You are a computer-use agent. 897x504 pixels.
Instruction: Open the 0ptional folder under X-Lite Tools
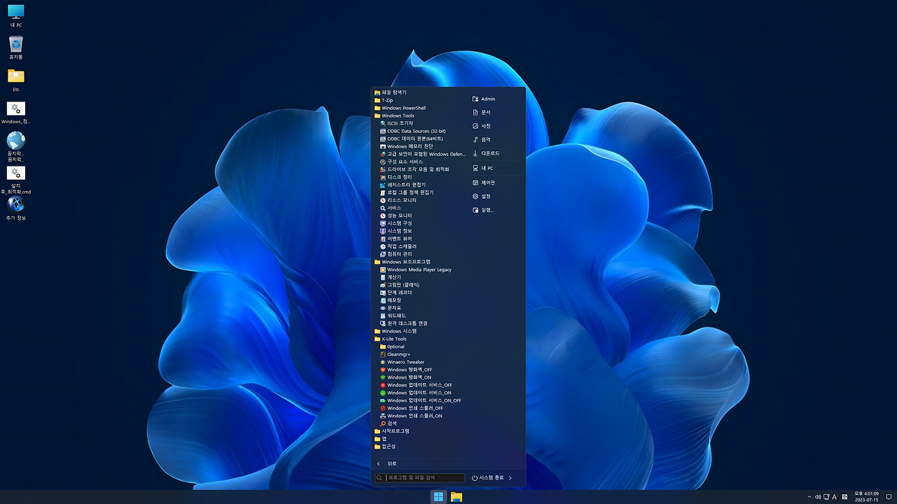395,346
